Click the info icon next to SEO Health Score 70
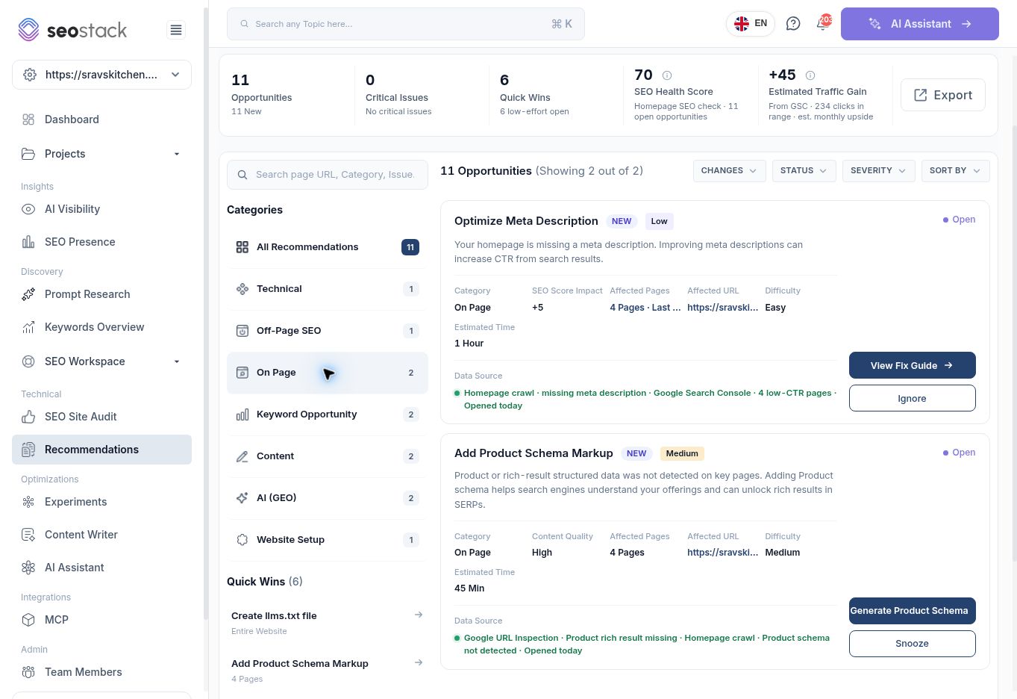This screenshot has width=1017, height=699. (x=667, y=75)
